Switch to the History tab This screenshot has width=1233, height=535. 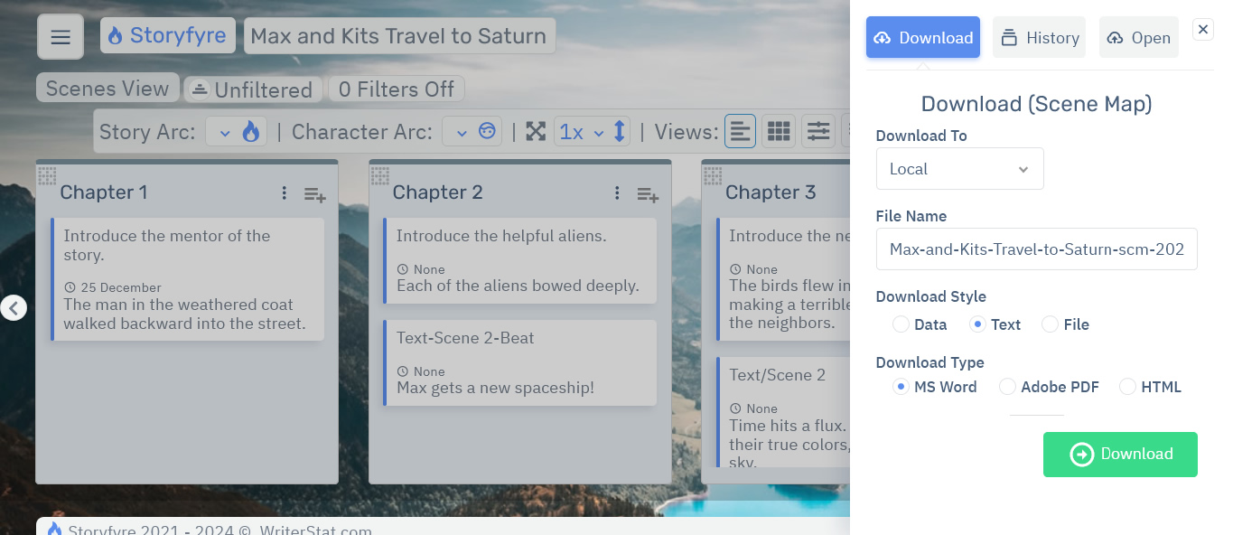coord(1039,37)
